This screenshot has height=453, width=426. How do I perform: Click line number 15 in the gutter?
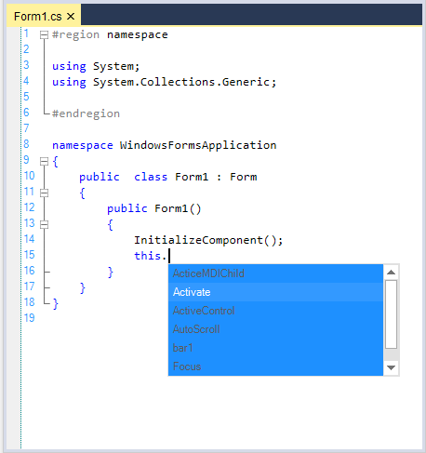(30, 255)
